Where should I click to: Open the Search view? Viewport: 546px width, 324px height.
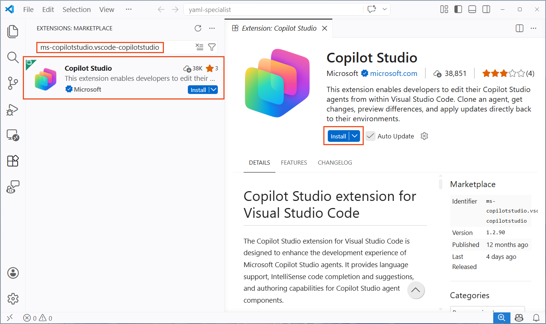[x=13, y=57]
